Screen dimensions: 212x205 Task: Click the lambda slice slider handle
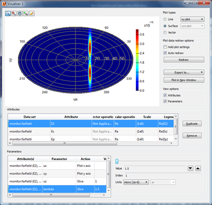click(x=117, y=161)
